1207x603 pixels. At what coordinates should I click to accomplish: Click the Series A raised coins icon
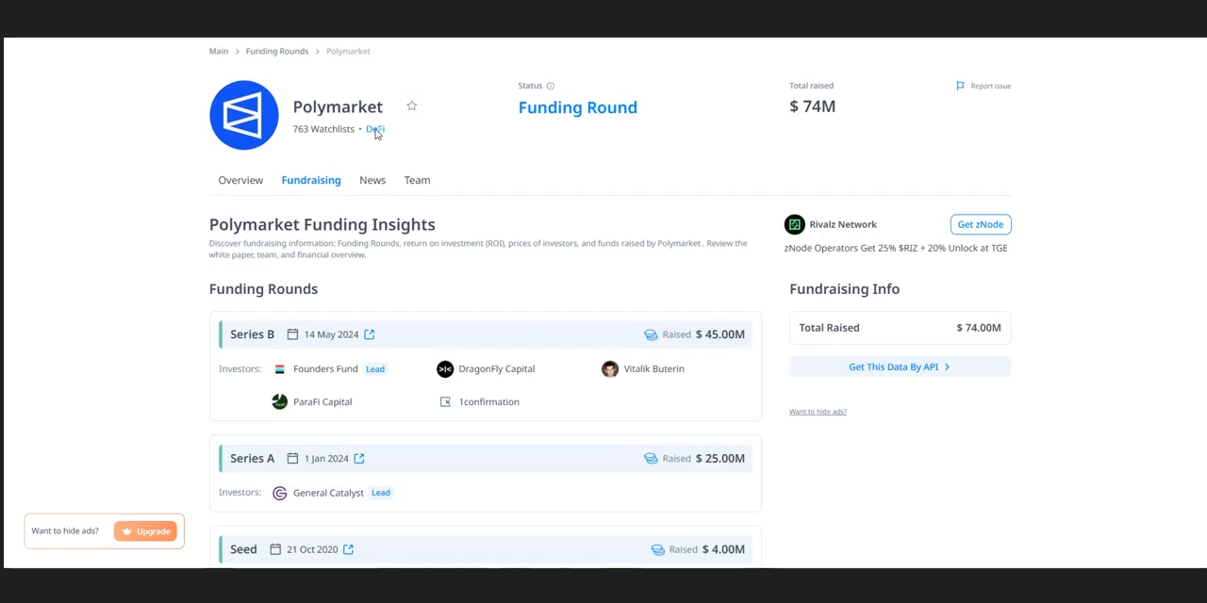[x=651, y=459]
